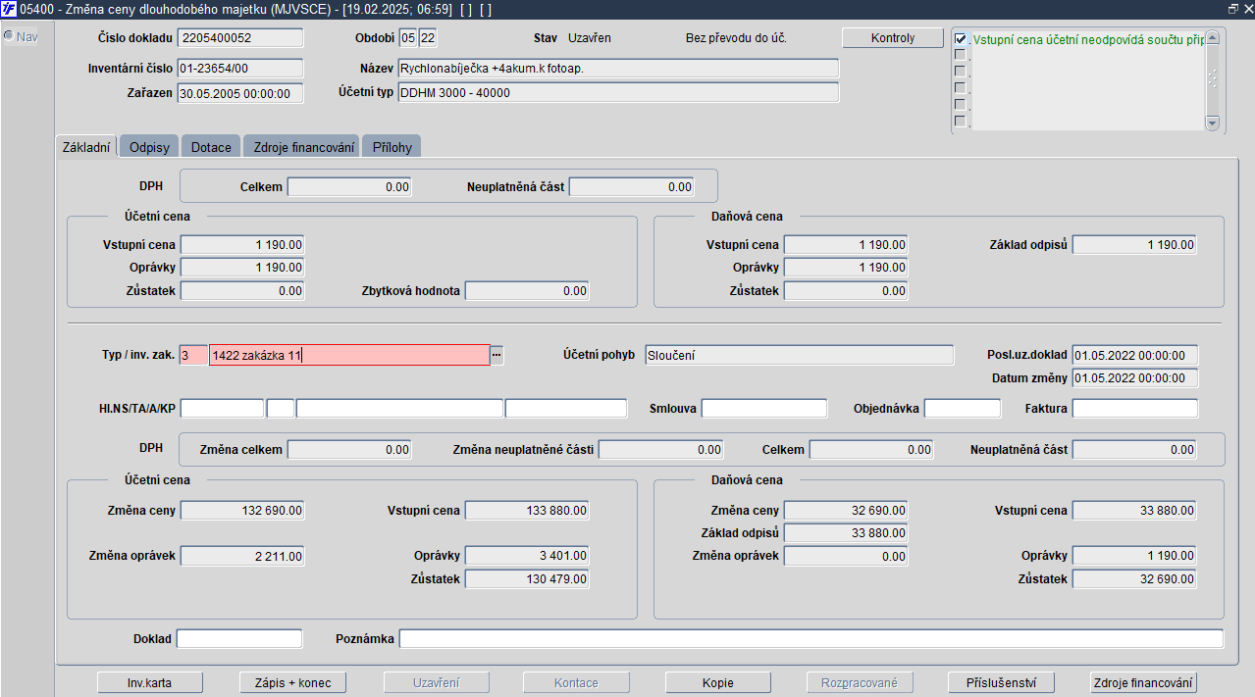Select the Zdroje financování tab
Image resolution: width=1255 pixels, height=697 pixels.
(301, 147)
